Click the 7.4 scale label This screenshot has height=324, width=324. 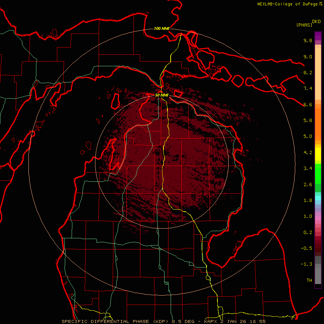tap(308, 89)
